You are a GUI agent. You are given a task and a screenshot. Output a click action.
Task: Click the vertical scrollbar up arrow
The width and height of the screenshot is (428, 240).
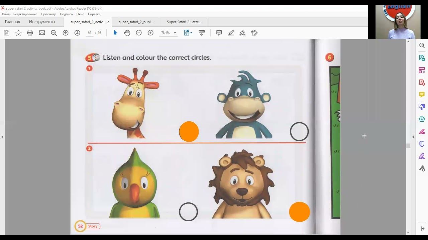408,42
